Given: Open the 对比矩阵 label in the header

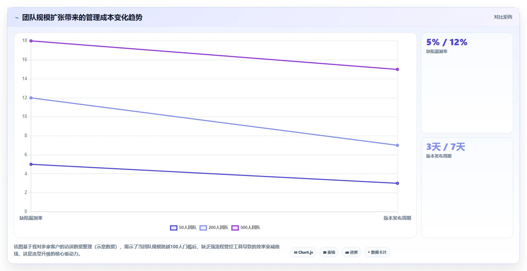Looking at the screenshot, I should [503, 17].
